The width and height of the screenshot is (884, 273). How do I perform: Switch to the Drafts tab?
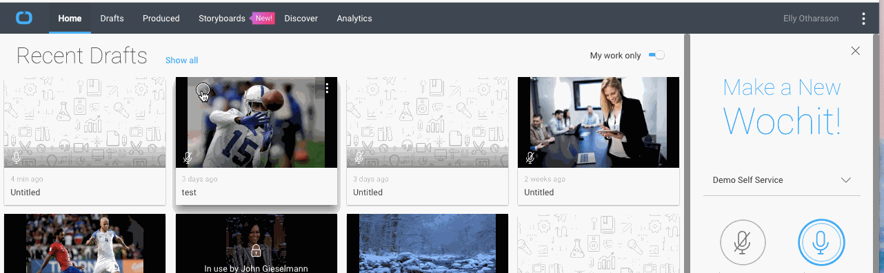(112, 19)
